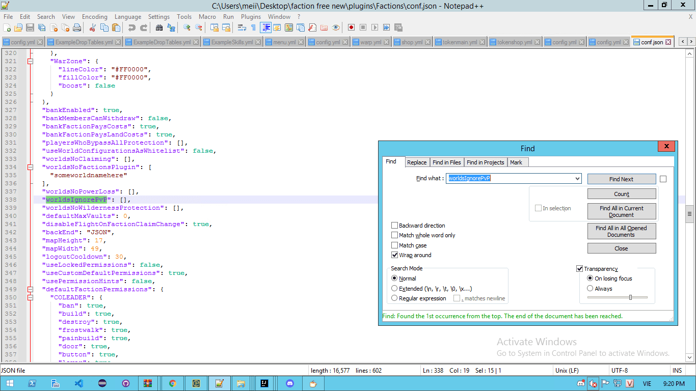Click the Print toolbar icon
Image resolution: width=696 pixels, height=391 pixels.
point(77,27)
